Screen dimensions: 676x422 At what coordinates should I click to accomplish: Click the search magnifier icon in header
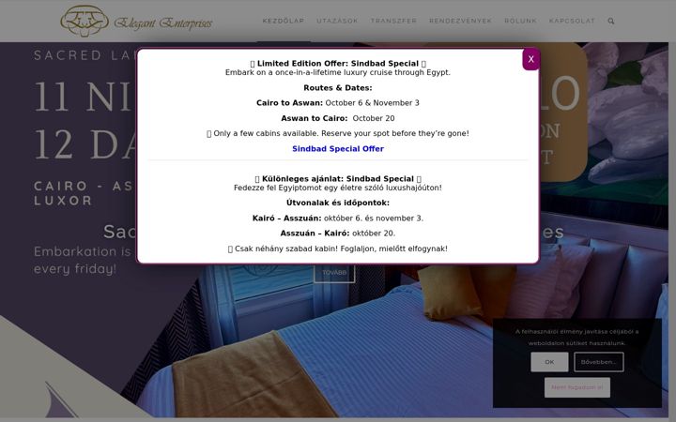[x=611, y=21]
